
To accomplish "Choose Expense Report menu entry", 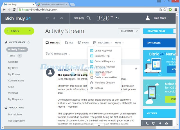I will (101, 72).
